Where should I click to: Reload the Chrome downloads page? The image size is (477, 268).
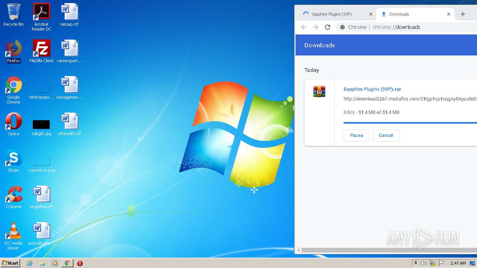tap(328, 27)
